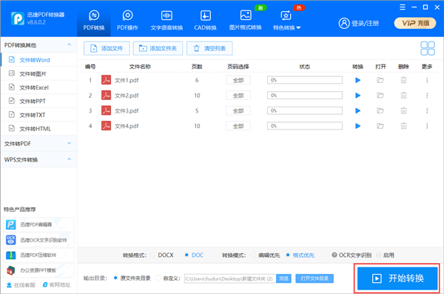Enable OCR text recognition 启用 option

coord(385,255)
